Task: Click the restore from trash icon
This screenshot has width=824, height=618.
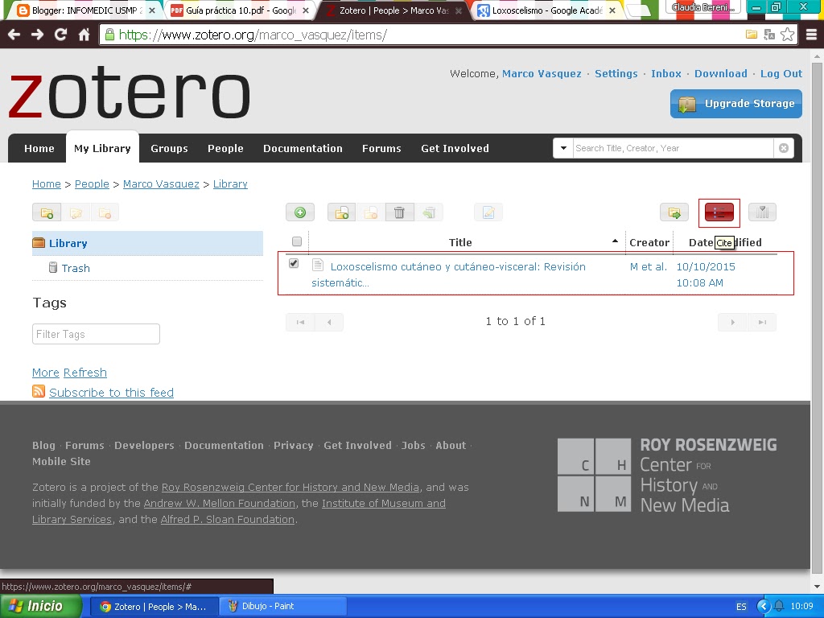Action: [x=428, y=212]
